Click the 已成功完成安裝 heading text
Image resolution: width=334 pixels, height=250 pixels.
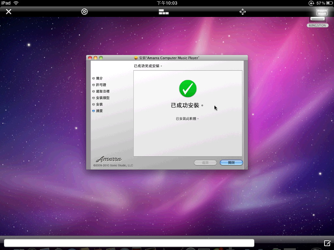[x=148, y=66]
